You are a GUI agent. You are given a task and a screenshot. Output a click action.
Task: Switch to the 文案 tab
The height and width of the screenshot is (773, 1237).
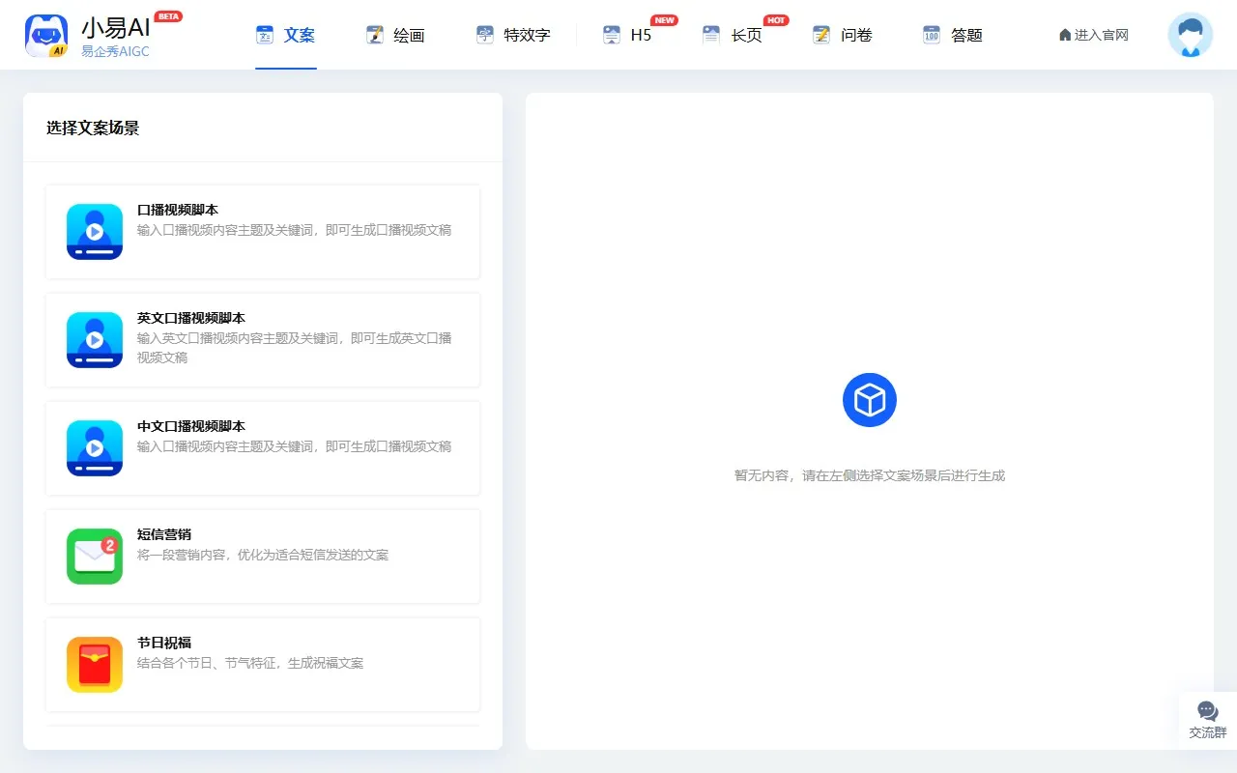point(285,34)
